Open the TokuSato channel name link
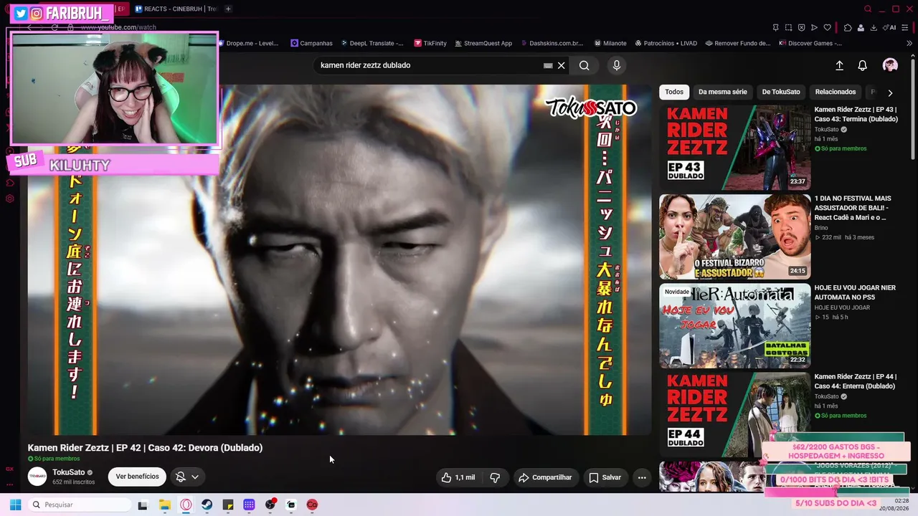The image size is (918, 516). pyautogui.click(x=69, y=472)
